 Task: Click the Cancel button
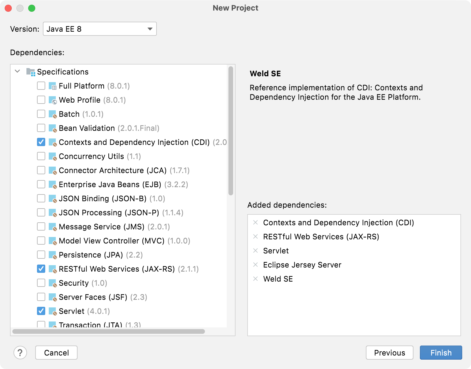coord(56,353)
